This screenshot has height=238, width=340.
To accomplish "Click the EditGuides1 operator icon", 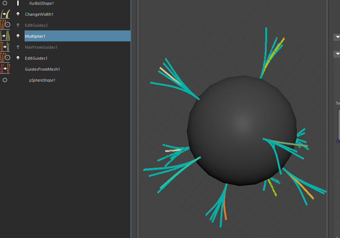I will [x=5, y=58].
